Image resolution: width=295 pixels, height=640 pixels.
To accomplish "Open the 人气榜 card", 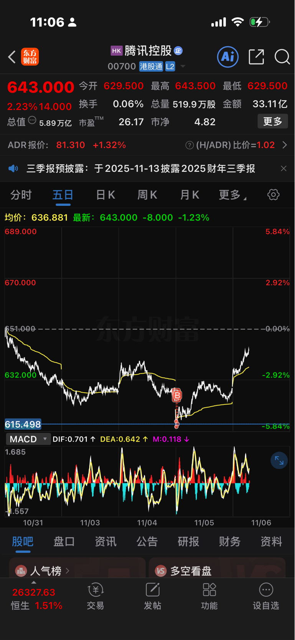I will pyautogui.click(x=77, y=568).
